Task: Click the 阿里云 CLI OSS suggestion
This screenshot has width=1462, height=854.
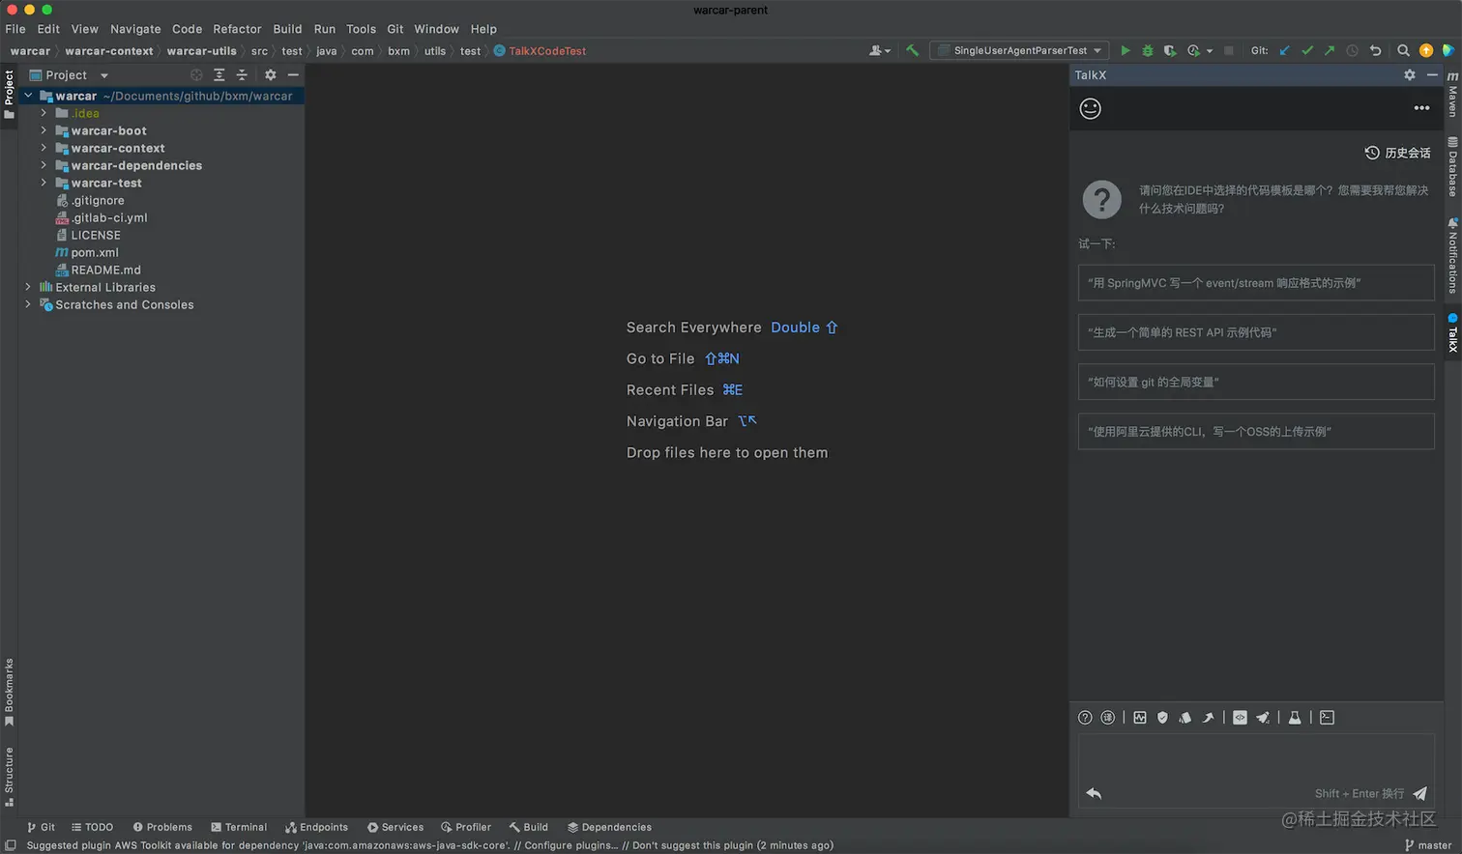Action: pyautogui.click(x=1256, y=432)
